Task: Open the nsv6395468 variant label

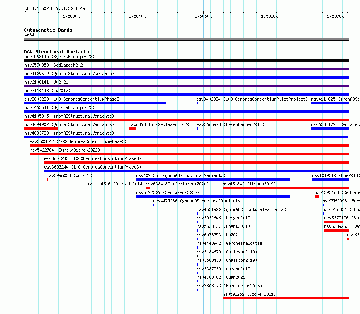Action: (337, 192)
